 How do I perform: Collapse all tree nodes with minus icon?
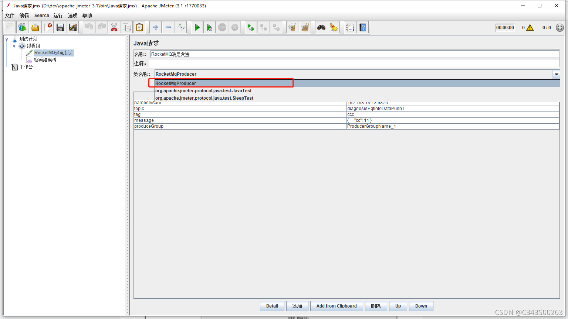[x=168, y=27]
